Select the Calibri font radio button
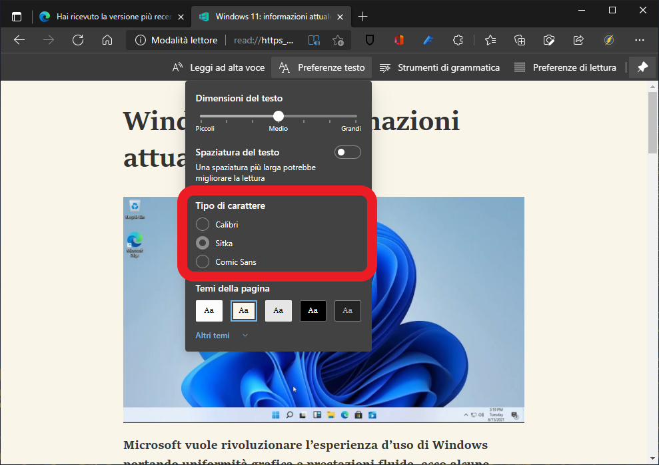 click(203, 224)
